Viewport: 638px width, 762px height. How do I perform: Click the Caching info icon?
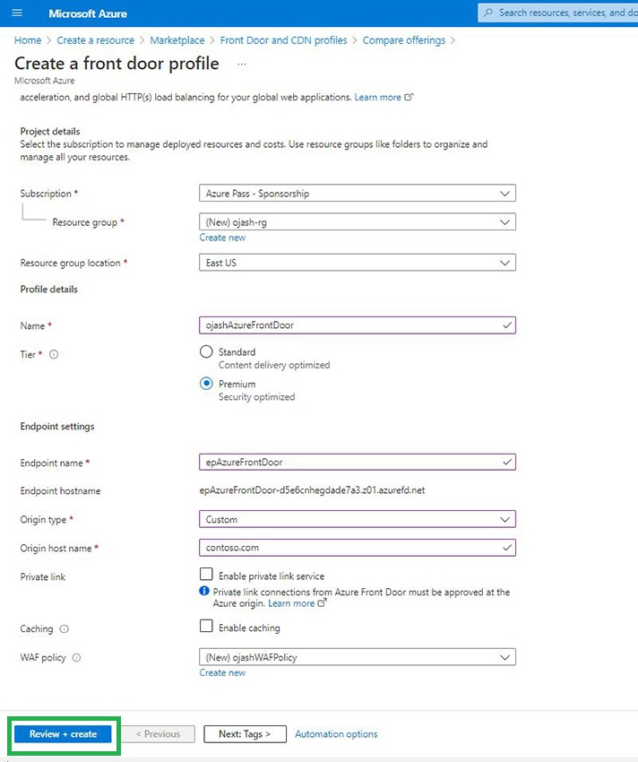pyautogui.click(x=64, y=629)
